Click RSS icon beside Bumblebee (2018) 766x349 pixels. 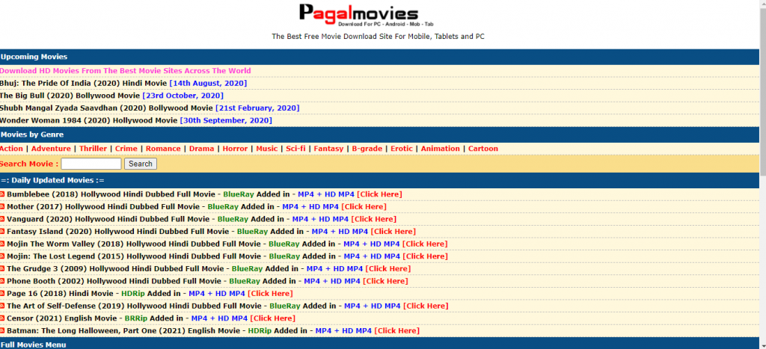(2, 195)
